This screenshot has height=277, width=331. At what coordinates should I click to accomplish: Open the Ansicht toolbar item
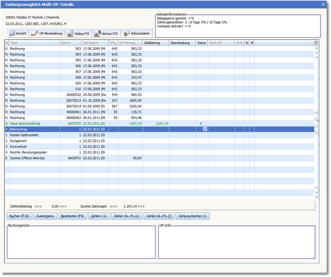point(18,33)
